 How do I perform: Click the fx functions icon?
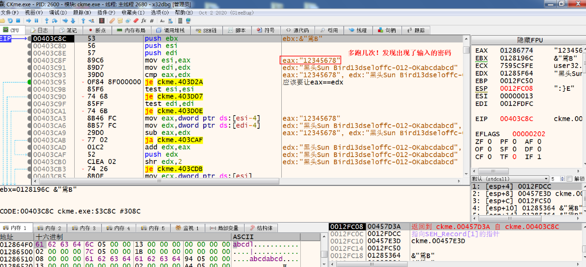coord(144,21)
